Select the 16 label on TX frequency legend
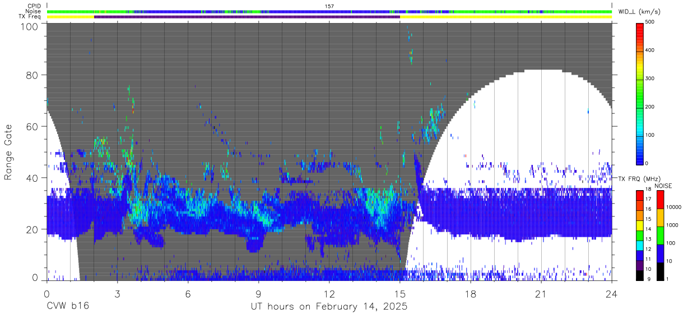Screen dimensions: 688x318 click(x=649, y=209)
